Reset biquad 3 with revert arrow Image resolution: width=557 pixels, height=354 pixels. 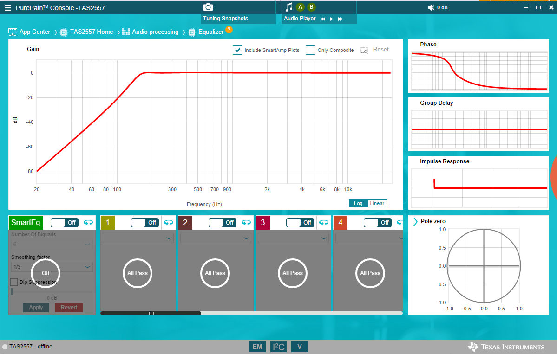pos(324,222)
